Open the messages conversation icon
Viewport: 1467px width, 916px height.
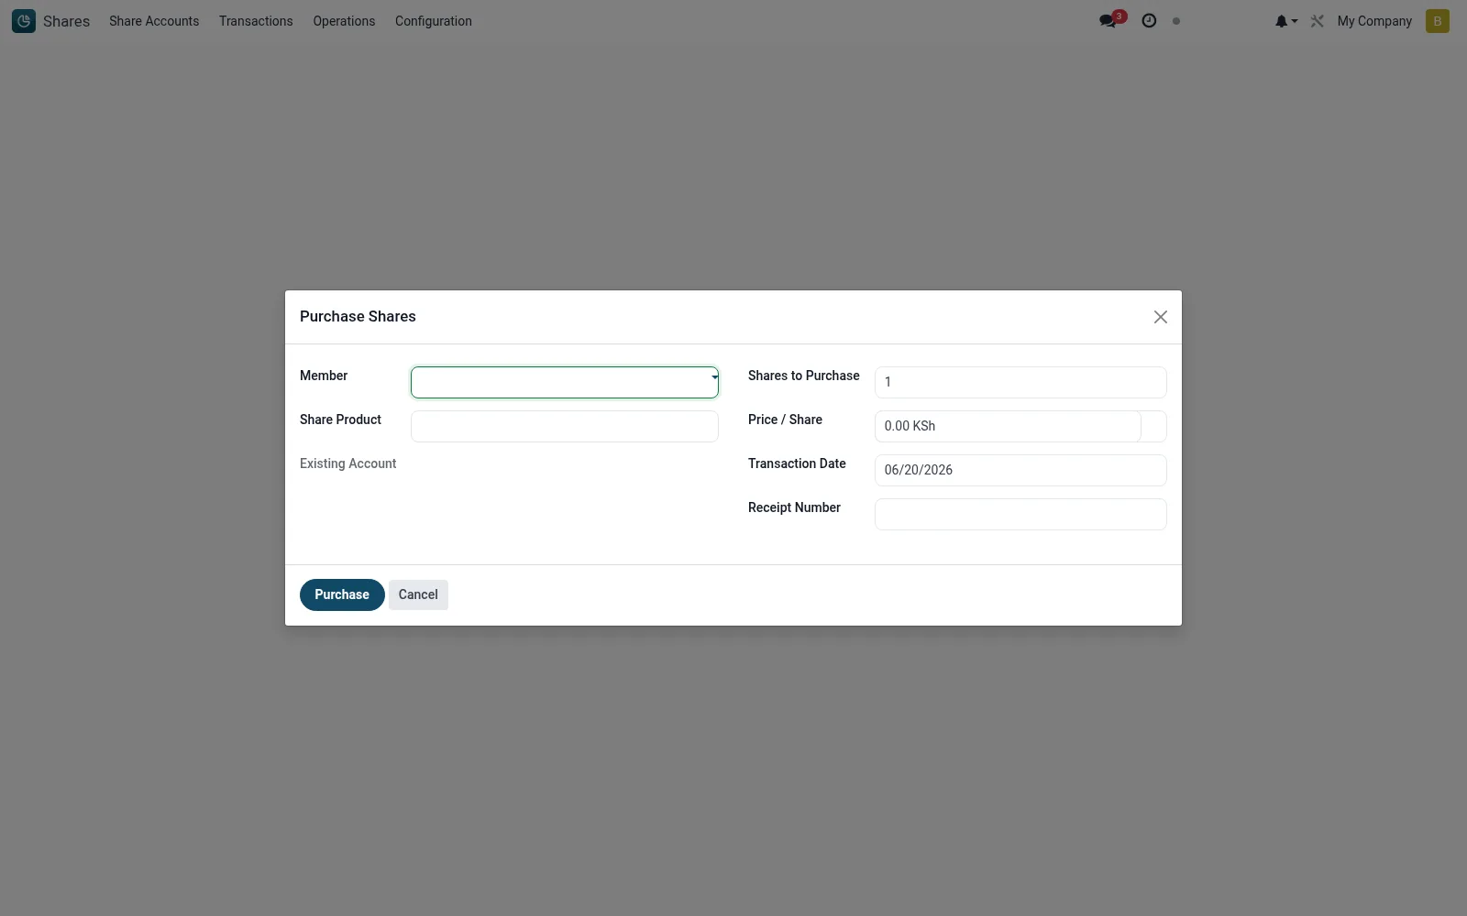click(x=1108, y=21)
